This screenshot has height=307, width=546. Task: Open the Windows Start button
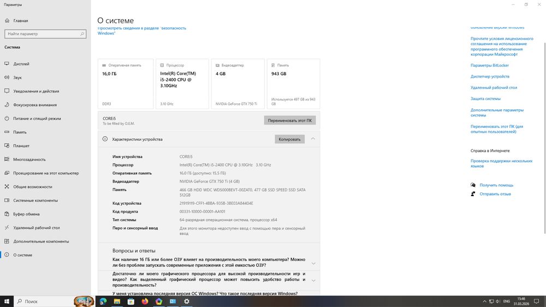pyautogui.click(x=7, y=302)
